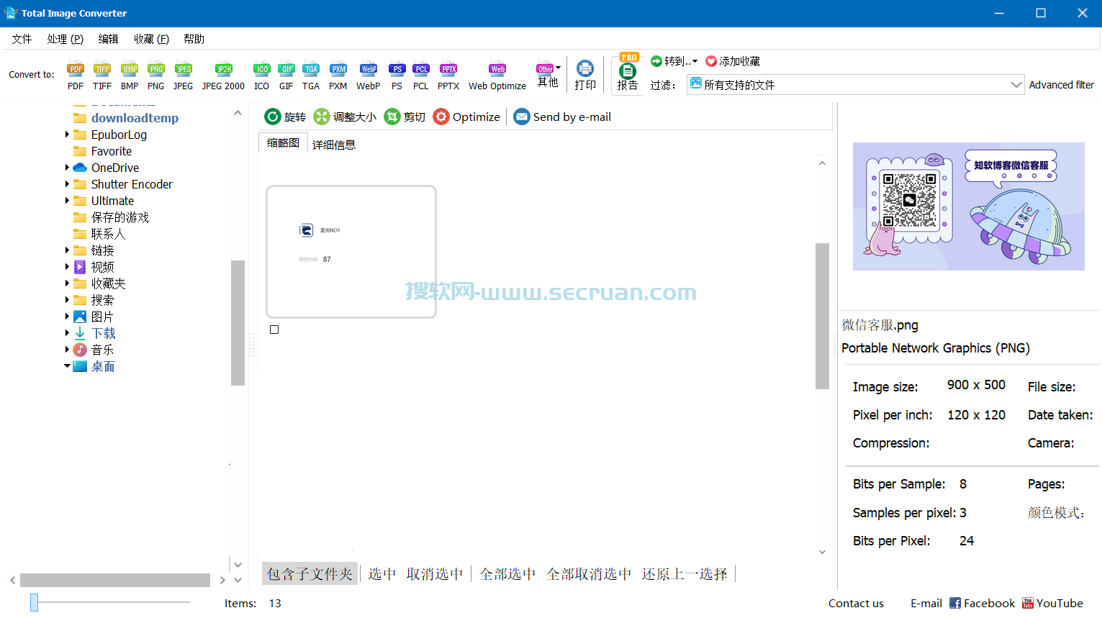Select the 联系人 folder
The width and height of the screenshot is (1102, 618).
click(108, 234)
